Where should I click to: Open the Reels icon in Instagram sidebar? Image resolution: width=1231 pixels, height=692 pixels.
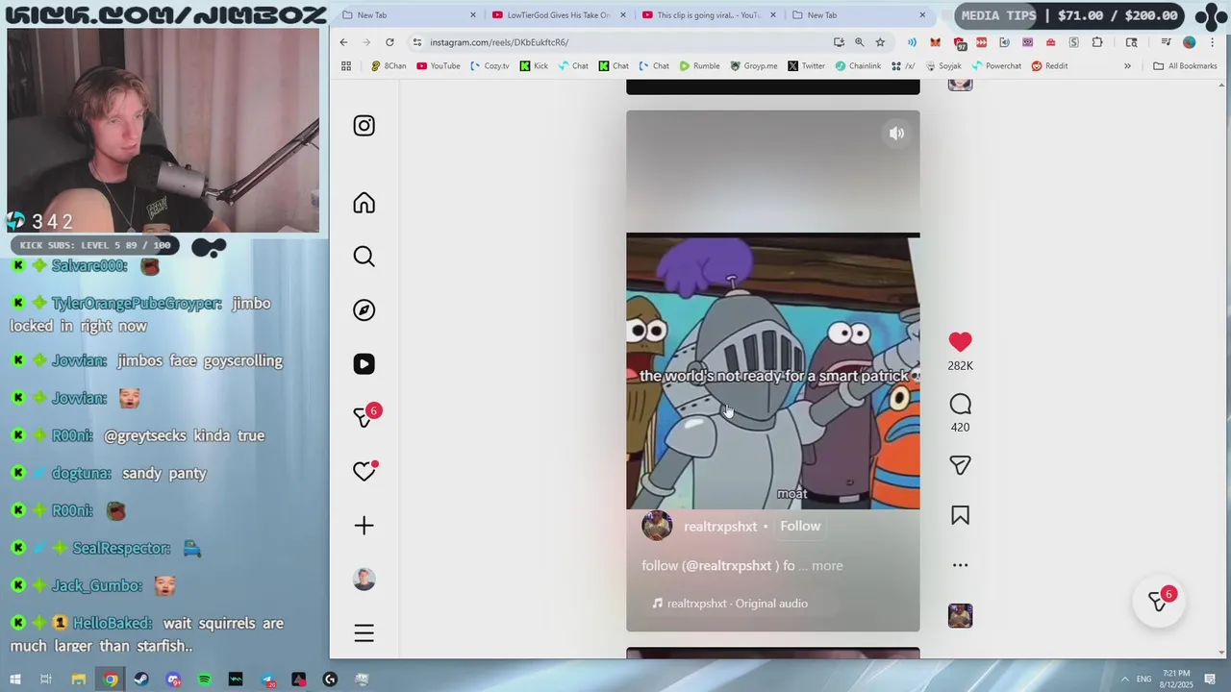[x=364, y=363]
